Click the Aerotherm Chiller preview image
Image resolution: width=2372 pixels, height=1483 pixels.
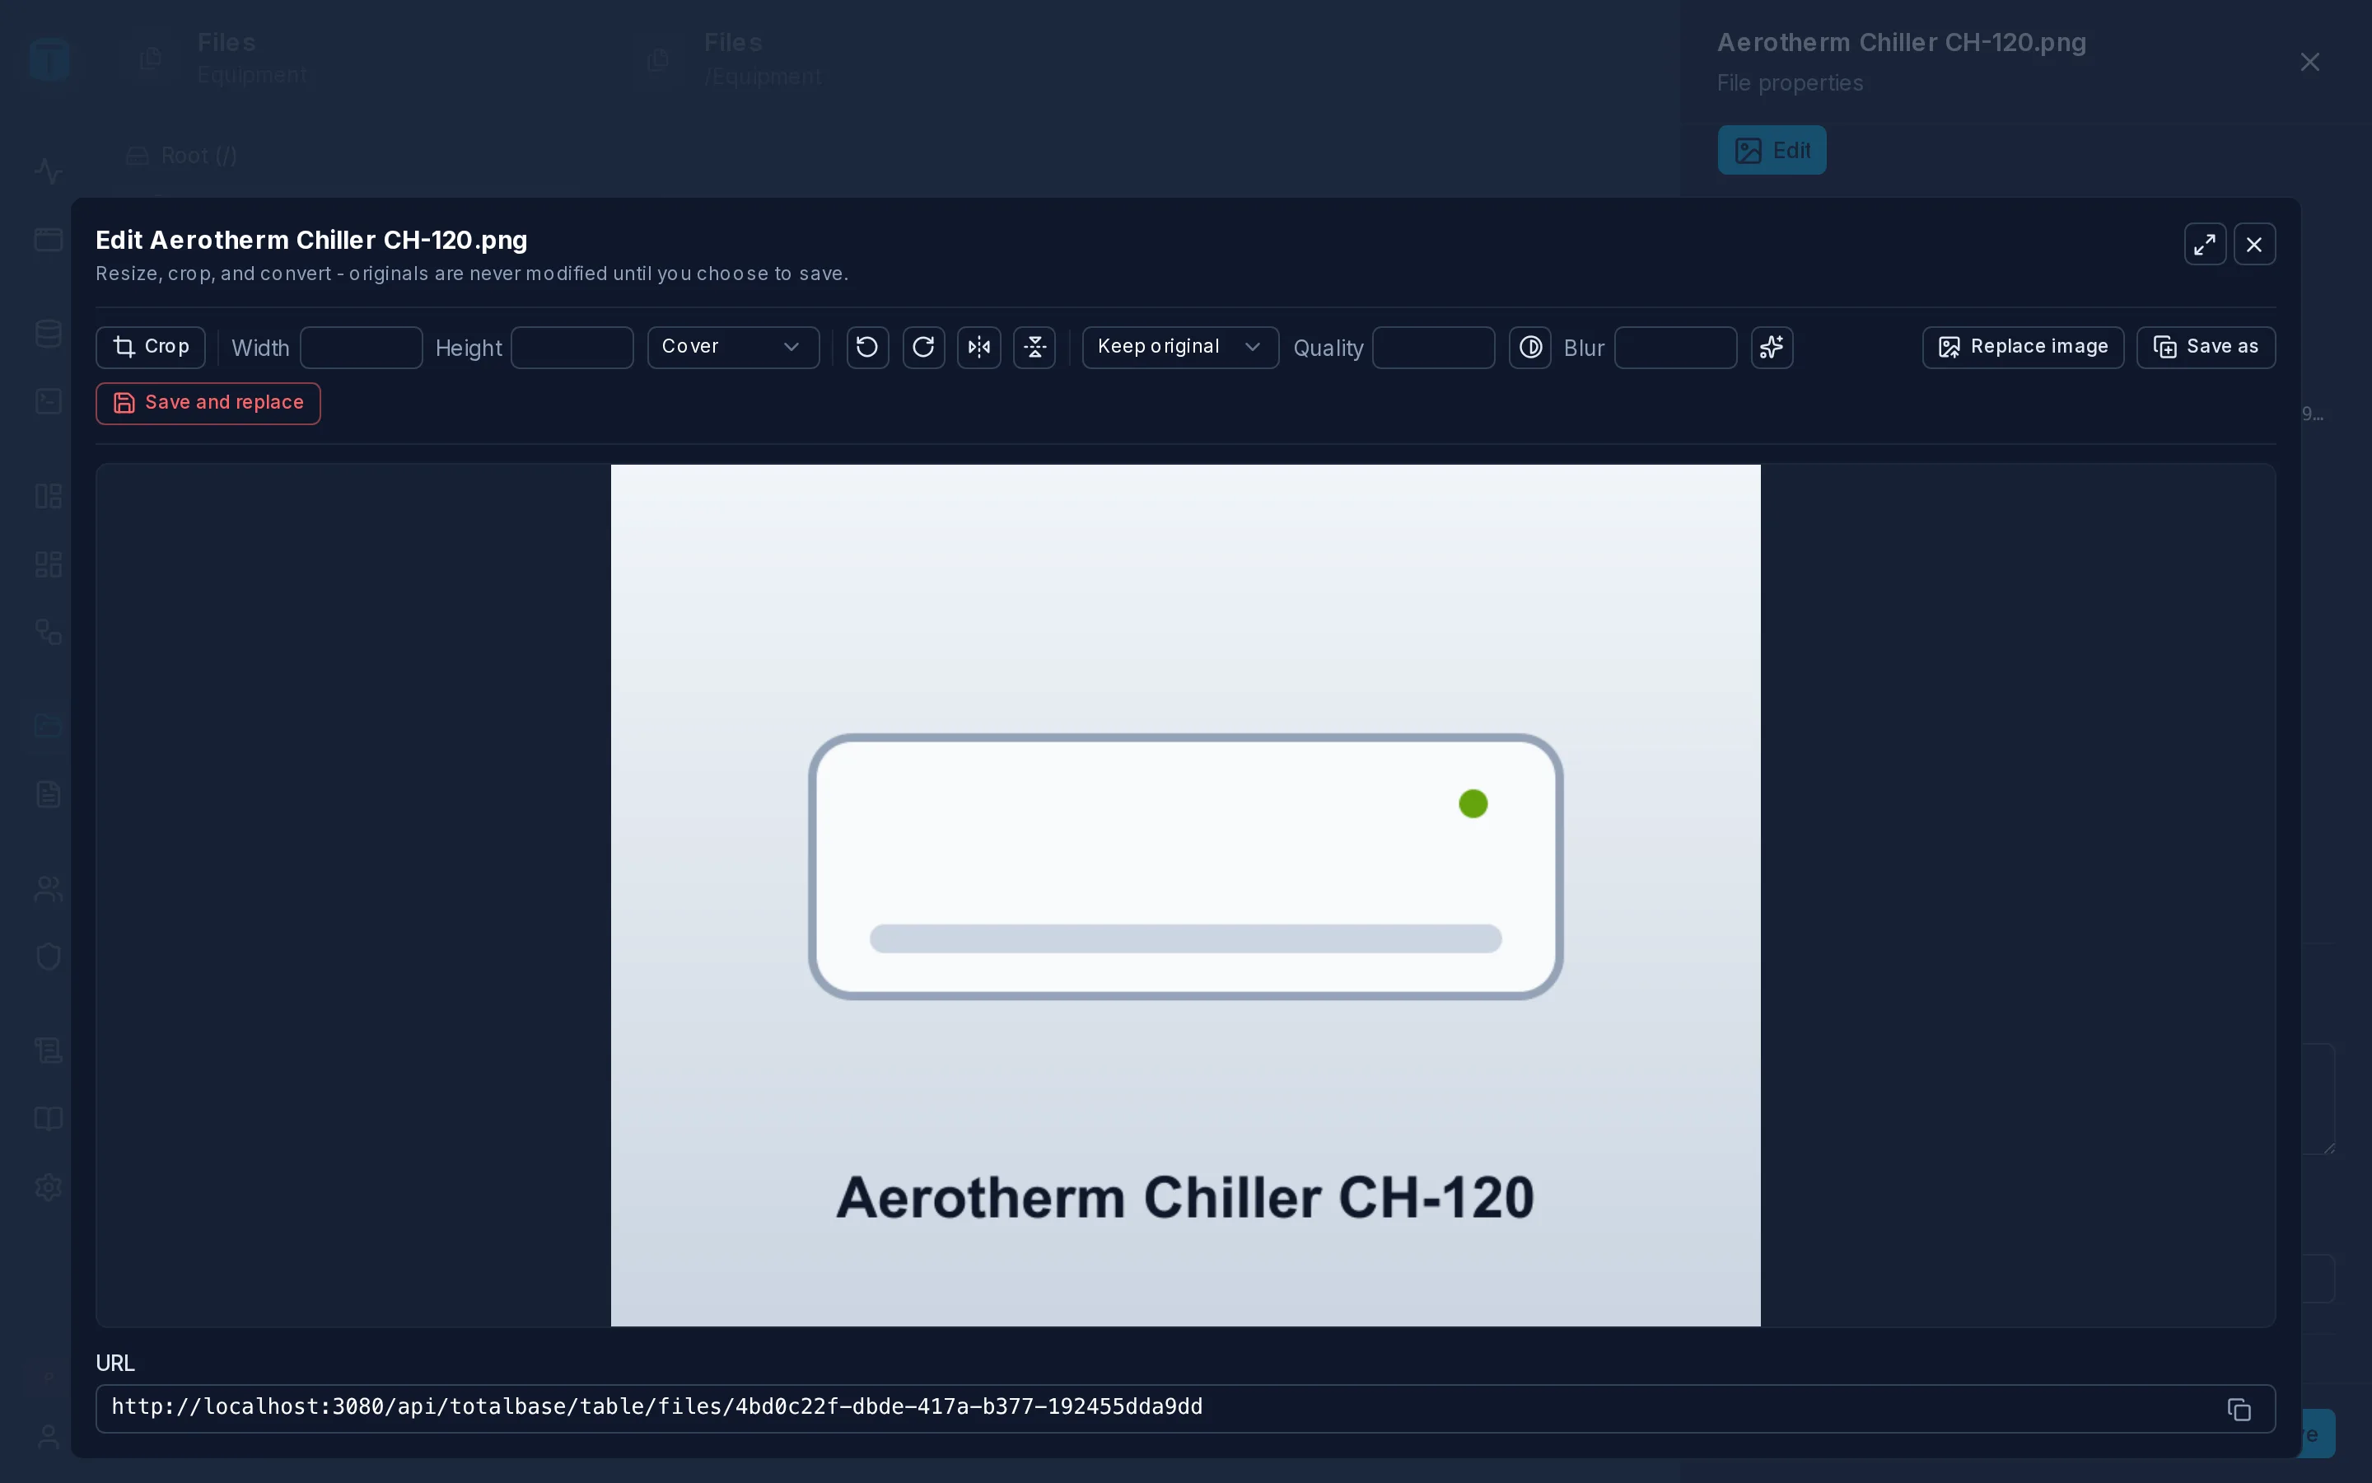[1186, 896]
